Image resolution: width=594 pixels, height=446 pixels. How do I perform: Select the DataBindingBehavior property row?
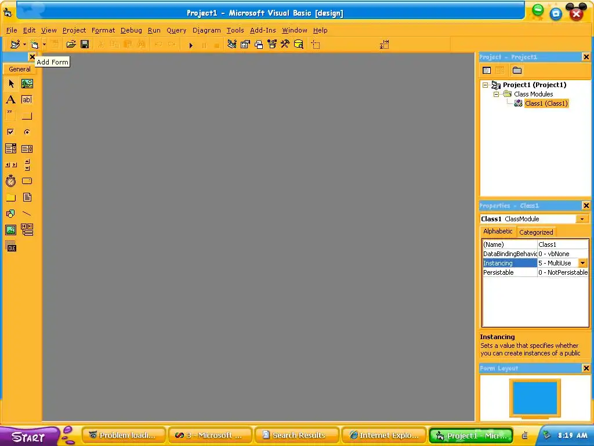coord(535,254)
